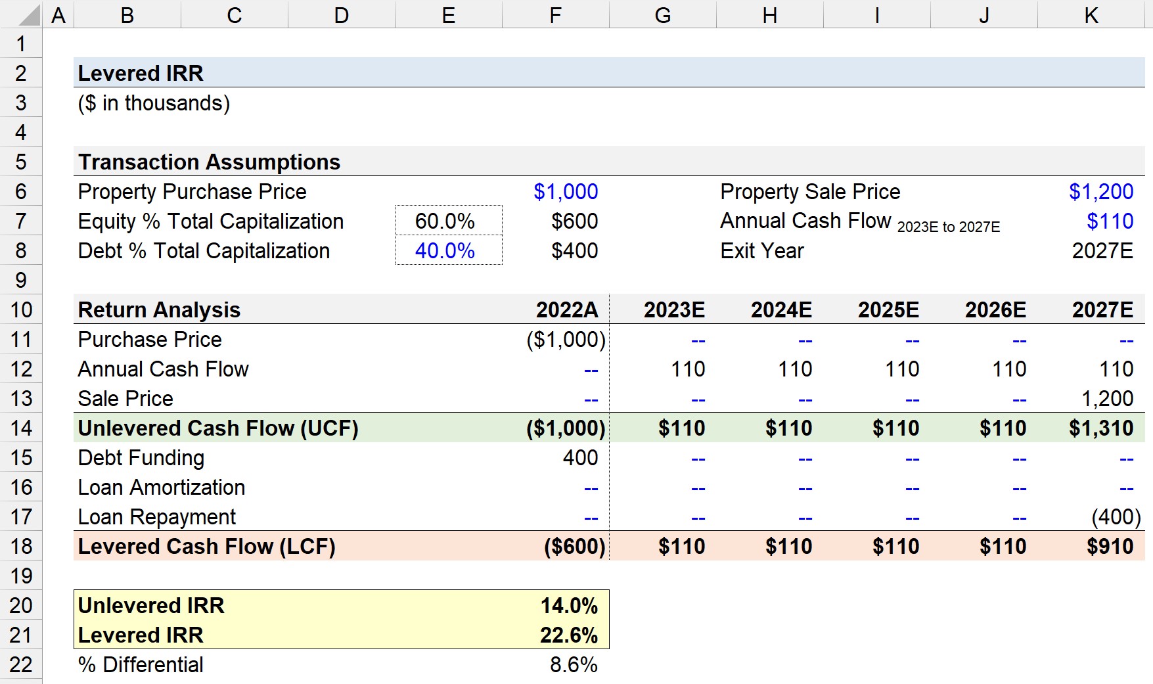Select column F header
The height and width of the screenshot is (684, 1153).
tap(556, 14)
